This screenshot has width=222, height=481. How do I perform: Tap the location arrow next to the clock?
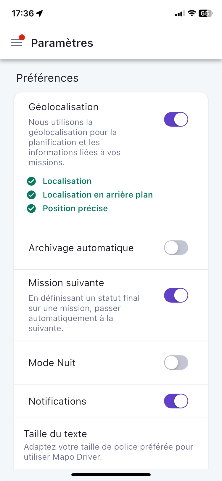(39, 13)
